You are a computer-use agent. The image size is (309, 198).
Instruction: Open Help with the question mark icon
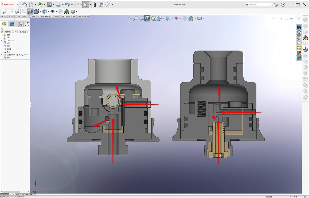tap(283, 5)
